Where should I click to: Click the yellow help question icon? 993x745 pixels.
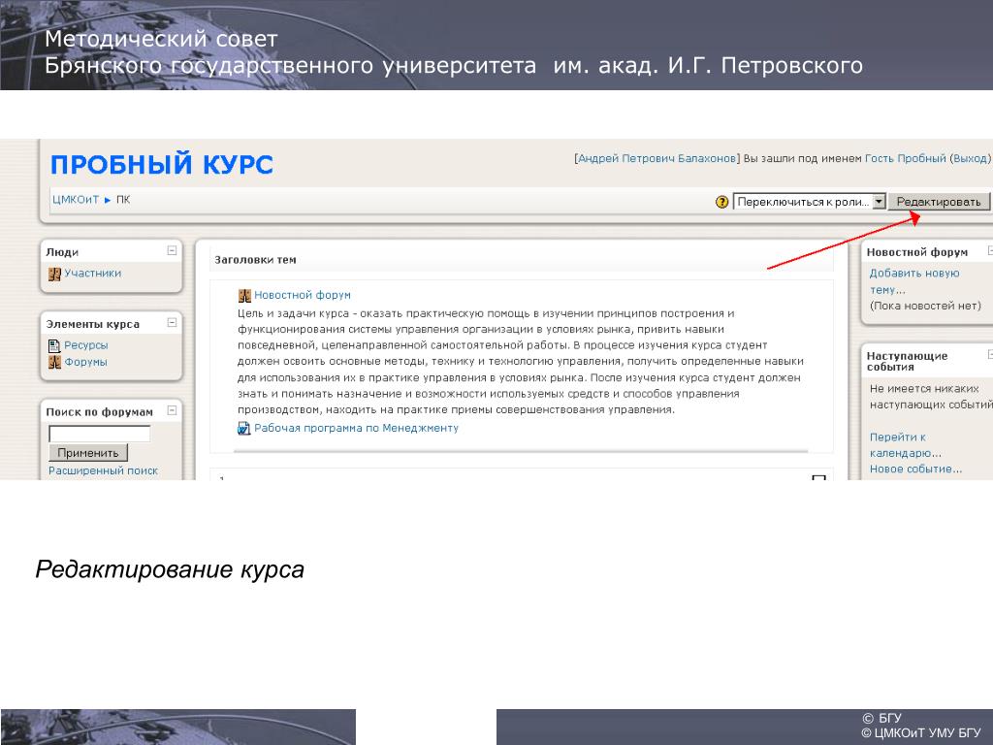point(721,202)
